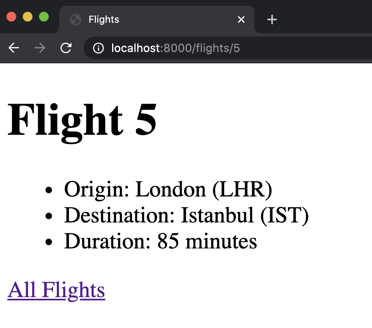Click the back navigation arrow
372x328 pixels.
pyautogui.click(x=13, y=48)
